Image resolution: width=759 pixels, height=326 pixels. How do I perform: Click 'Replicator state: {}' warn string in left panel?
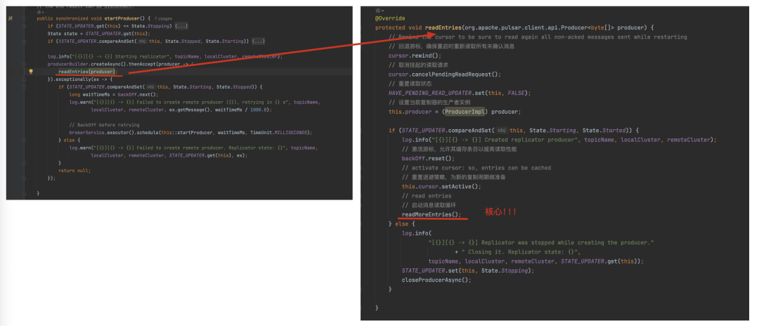[189, 148]
